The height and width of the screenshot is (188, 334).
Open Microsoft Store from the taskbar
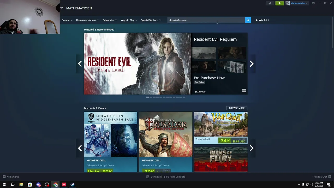(30, 185)
